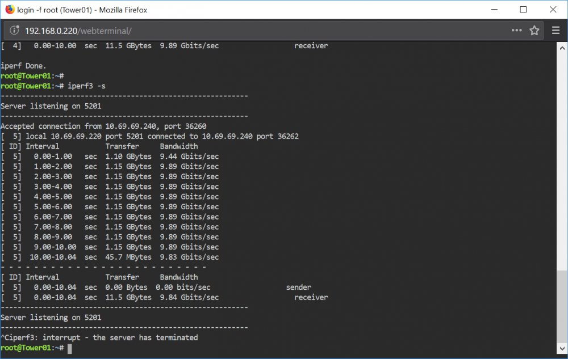568x359 pixels.
Task: Click the last 'root@Tower01' prompt
Action: (26, 348)
